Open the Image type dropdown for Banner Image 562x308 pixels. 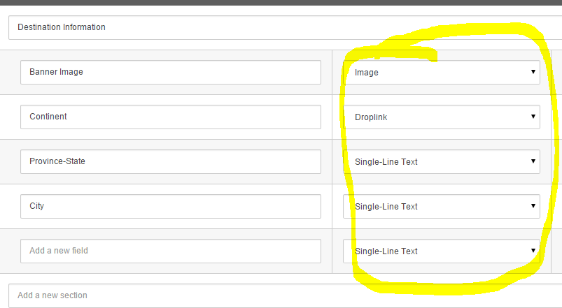pyautogui.click(x=441, y=72)
